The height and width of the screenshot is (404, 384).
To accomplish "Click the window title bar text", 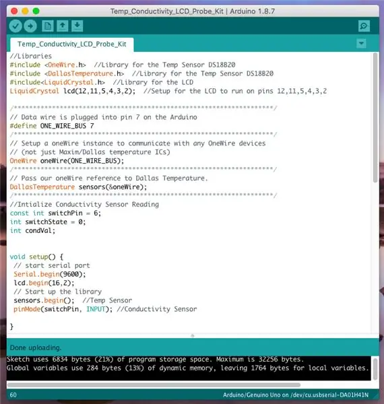I will [x=193, y=11].
